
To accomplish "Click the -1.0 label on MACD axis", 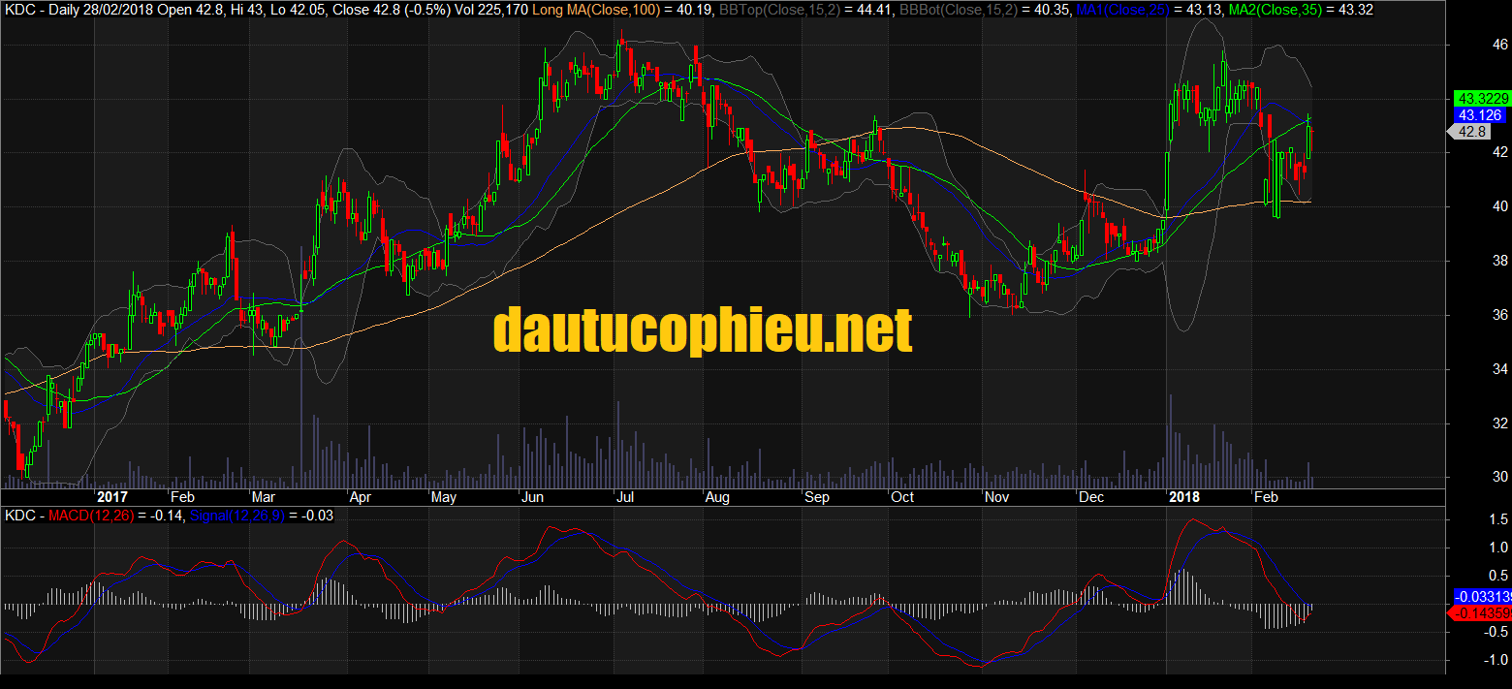I will point(1496,660).
